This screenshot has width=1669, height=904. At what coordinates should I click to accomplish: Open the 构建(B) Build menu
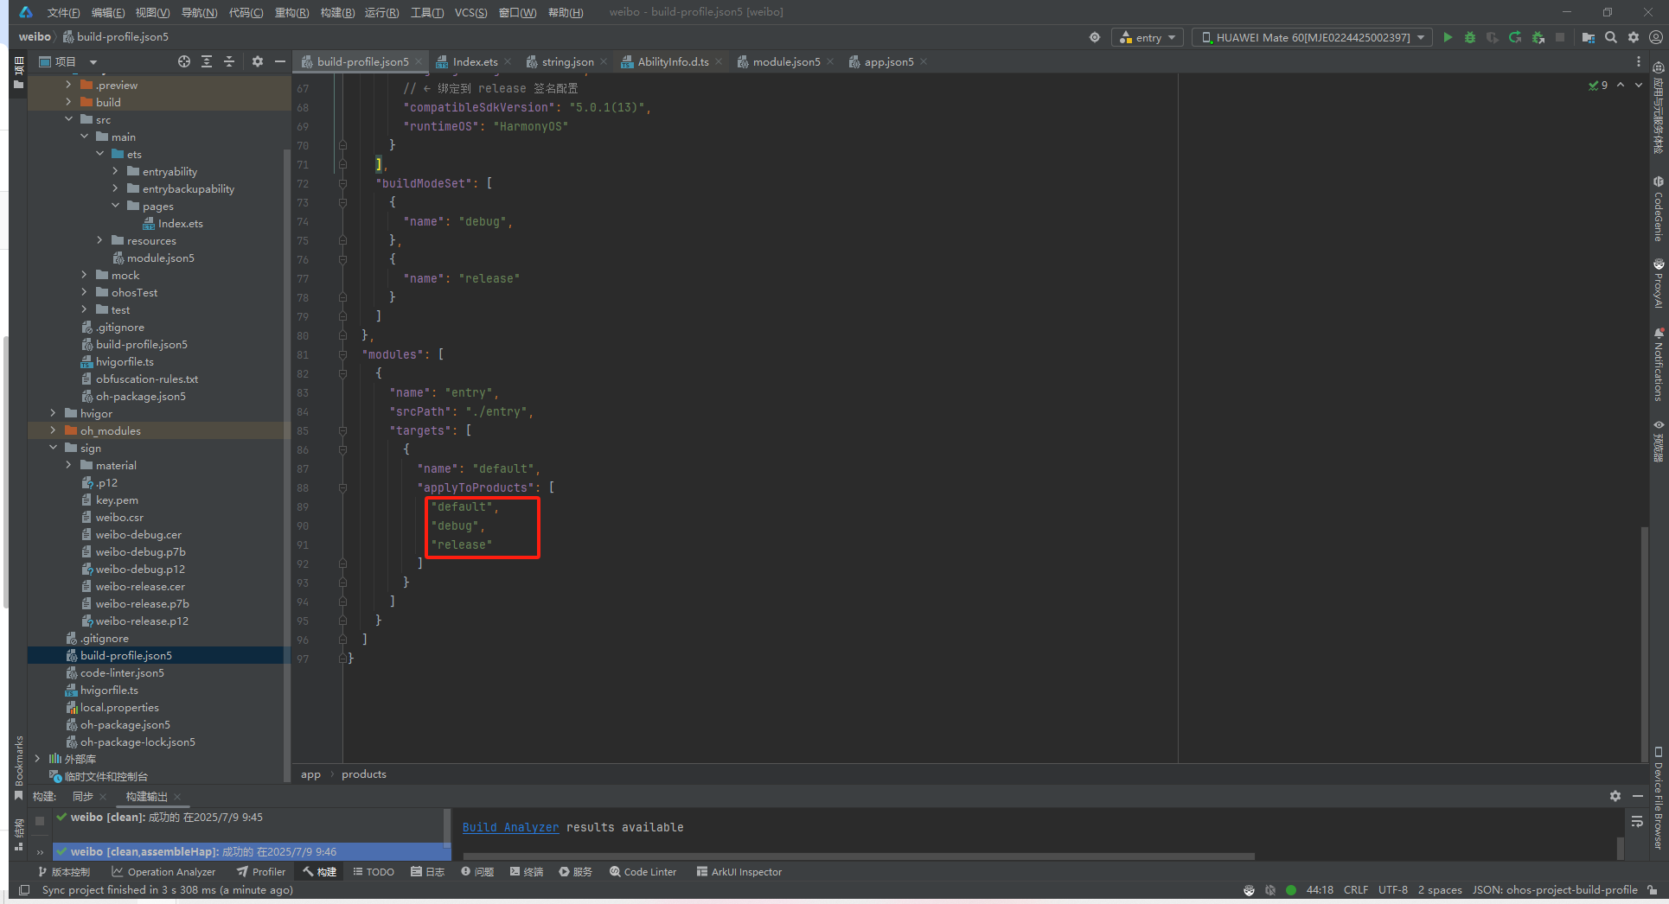click(337, 12)
